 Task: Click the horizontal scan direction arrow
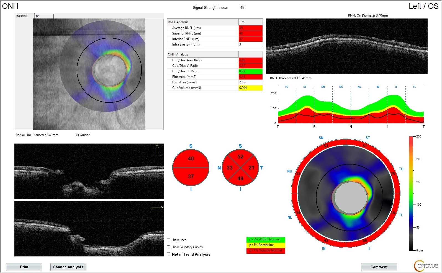[x=157, y=208]
